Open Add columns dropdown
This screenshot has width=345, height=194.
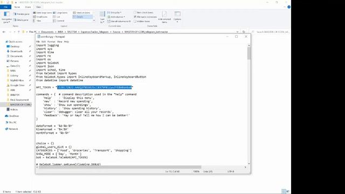pyautogui.click(x=116, y=17)
